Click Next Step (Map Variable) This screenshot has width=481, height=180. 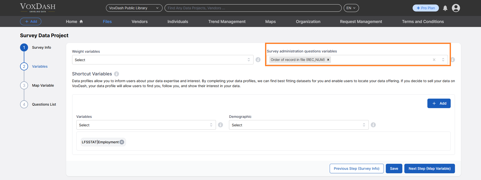point(430,169)
